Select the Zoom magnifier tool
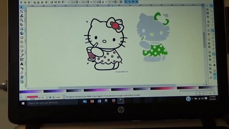 pos(21,20)
